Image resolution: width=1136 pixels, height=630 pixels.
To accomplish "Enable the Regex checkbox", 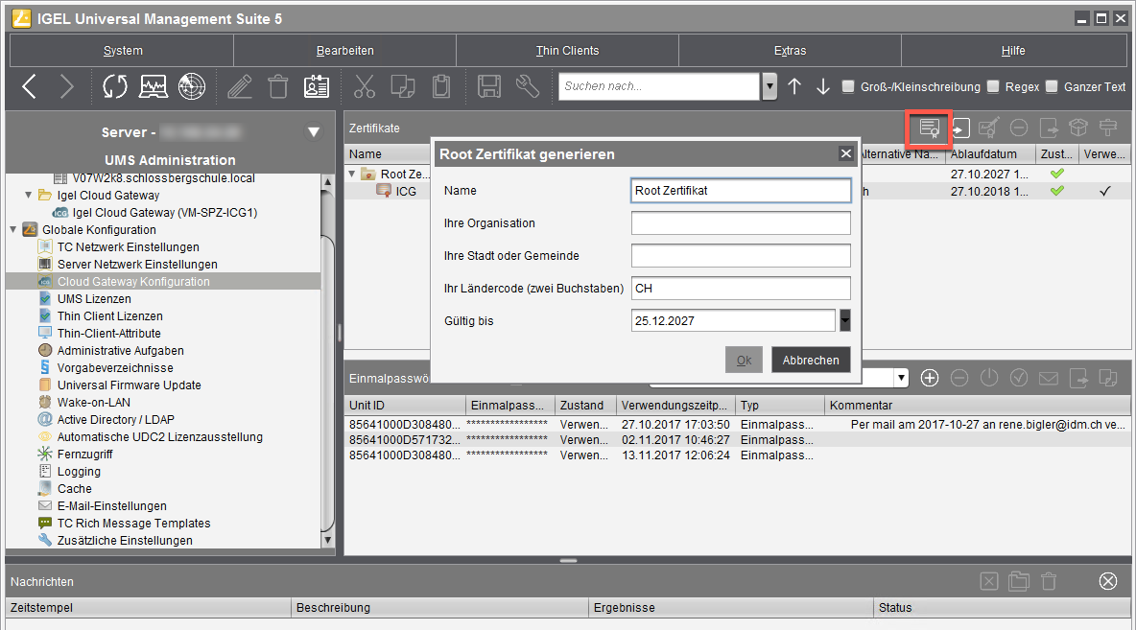I will pyautogui.click(x=993, y=86).
